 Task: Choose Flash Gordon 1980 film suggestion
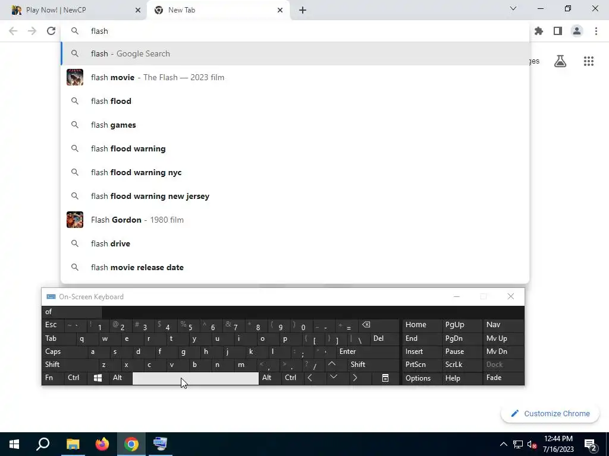pos(295,220)
